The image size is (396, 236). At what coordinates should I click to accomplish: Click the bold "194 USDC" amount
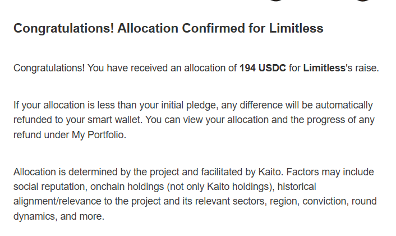point(263,69)
